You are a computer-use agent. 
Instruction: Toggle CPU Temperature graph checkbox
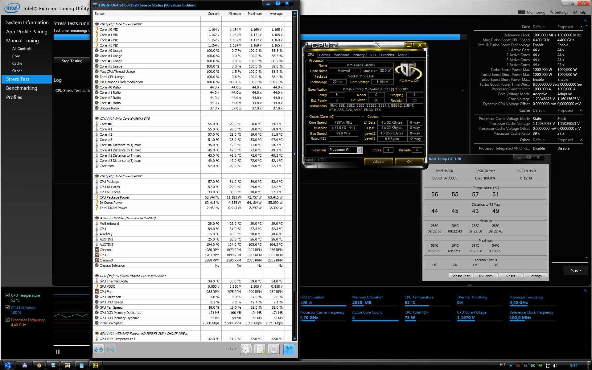[x=7, y=295]
